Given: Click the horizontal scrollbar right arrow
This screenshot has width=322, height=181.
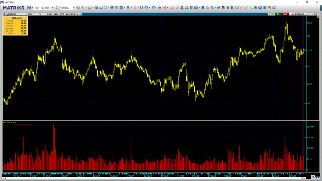Looking at the screenshot, I should 305,178.
